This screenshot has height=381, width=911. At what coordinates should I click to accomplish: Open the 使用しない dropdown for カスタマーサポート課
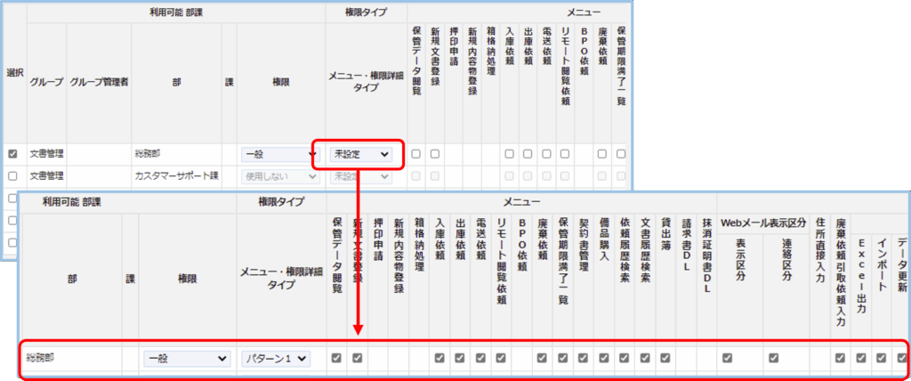tap(279, 176)
